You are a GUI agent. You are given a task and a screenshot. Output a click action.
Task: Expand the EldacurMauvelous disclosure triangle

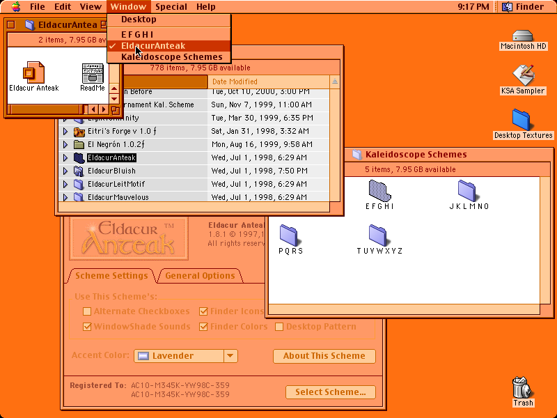pos(65,197)
